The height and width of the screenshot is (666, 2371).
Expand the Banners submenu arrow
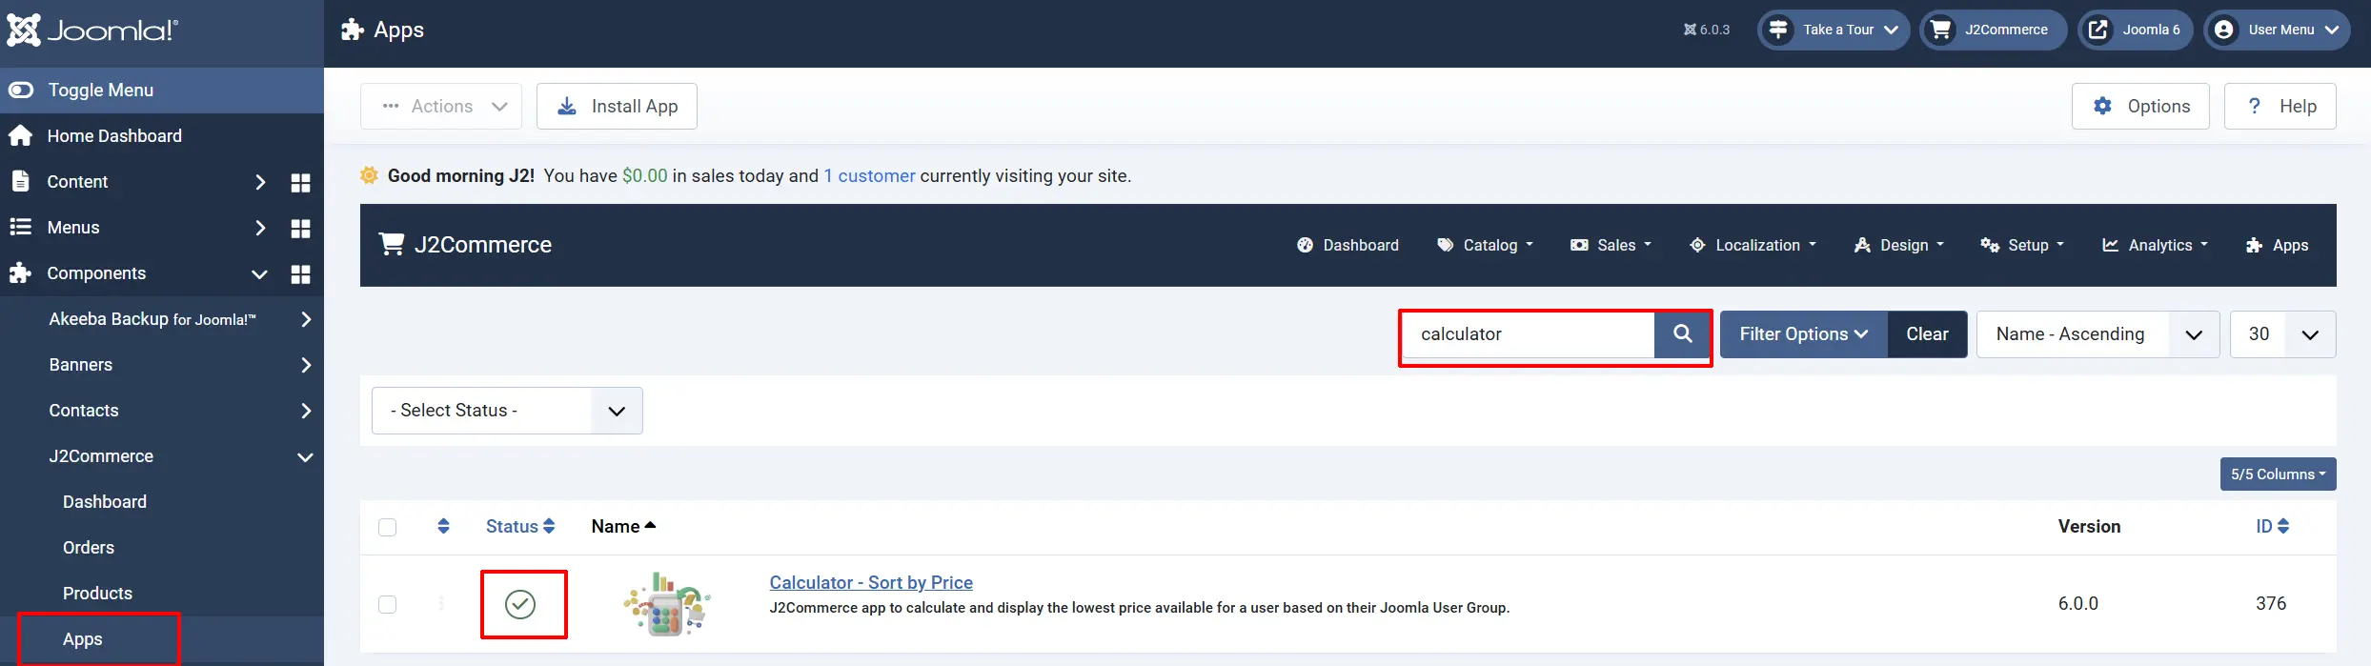(x=306, y=365)
